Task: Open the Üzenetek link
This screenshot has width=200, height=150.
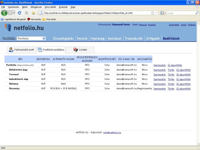Action: coord(174,25)
